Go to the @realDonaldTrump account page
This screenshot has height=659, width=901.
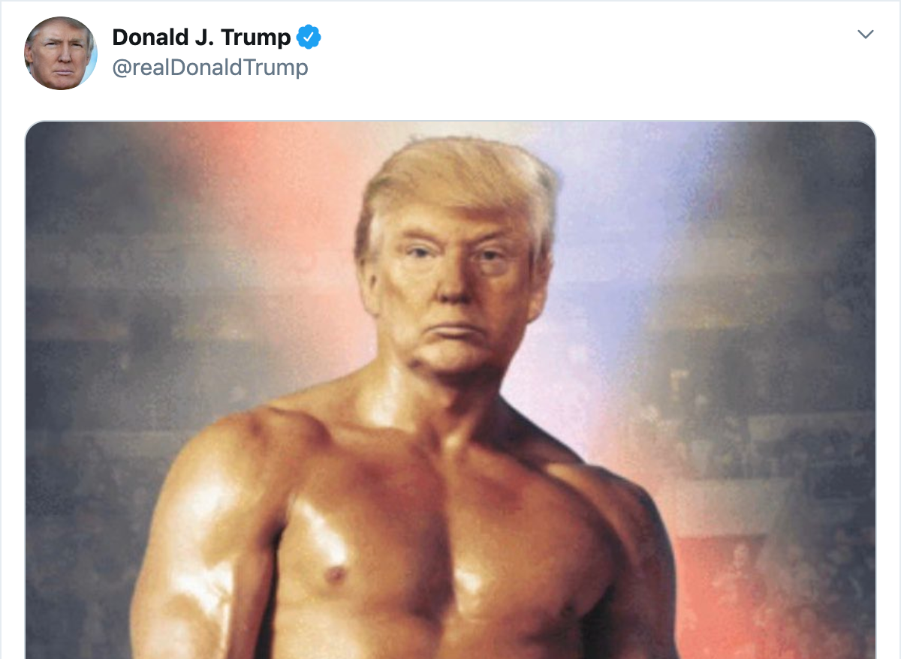(210, 68)
